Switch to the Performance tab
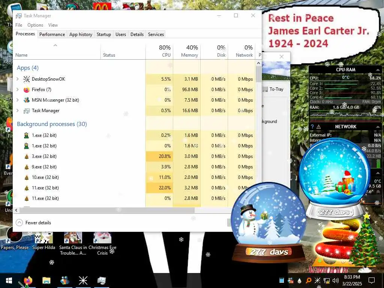The width and height of the screenshot is (384, 288). click(x=52, y=34)
